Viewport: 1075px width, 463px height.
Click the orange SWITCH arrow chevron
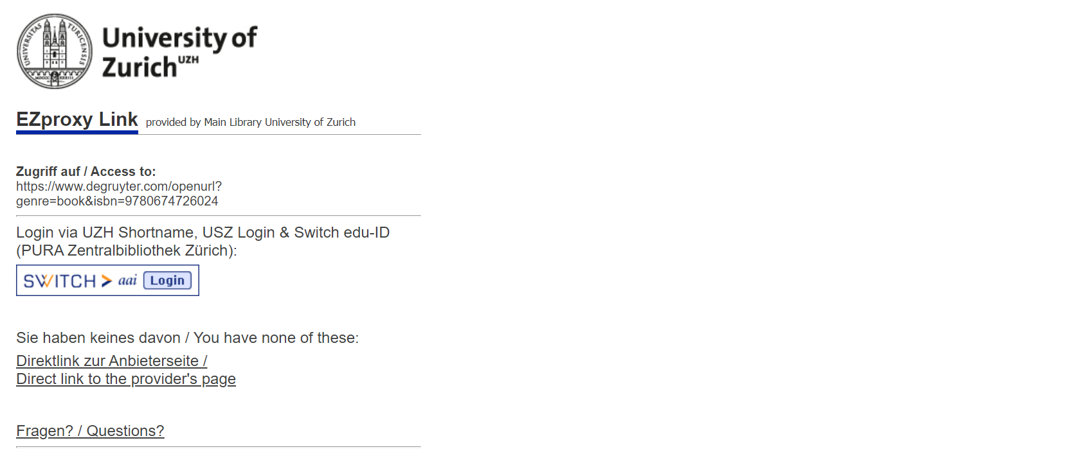(x=107, y=281)
